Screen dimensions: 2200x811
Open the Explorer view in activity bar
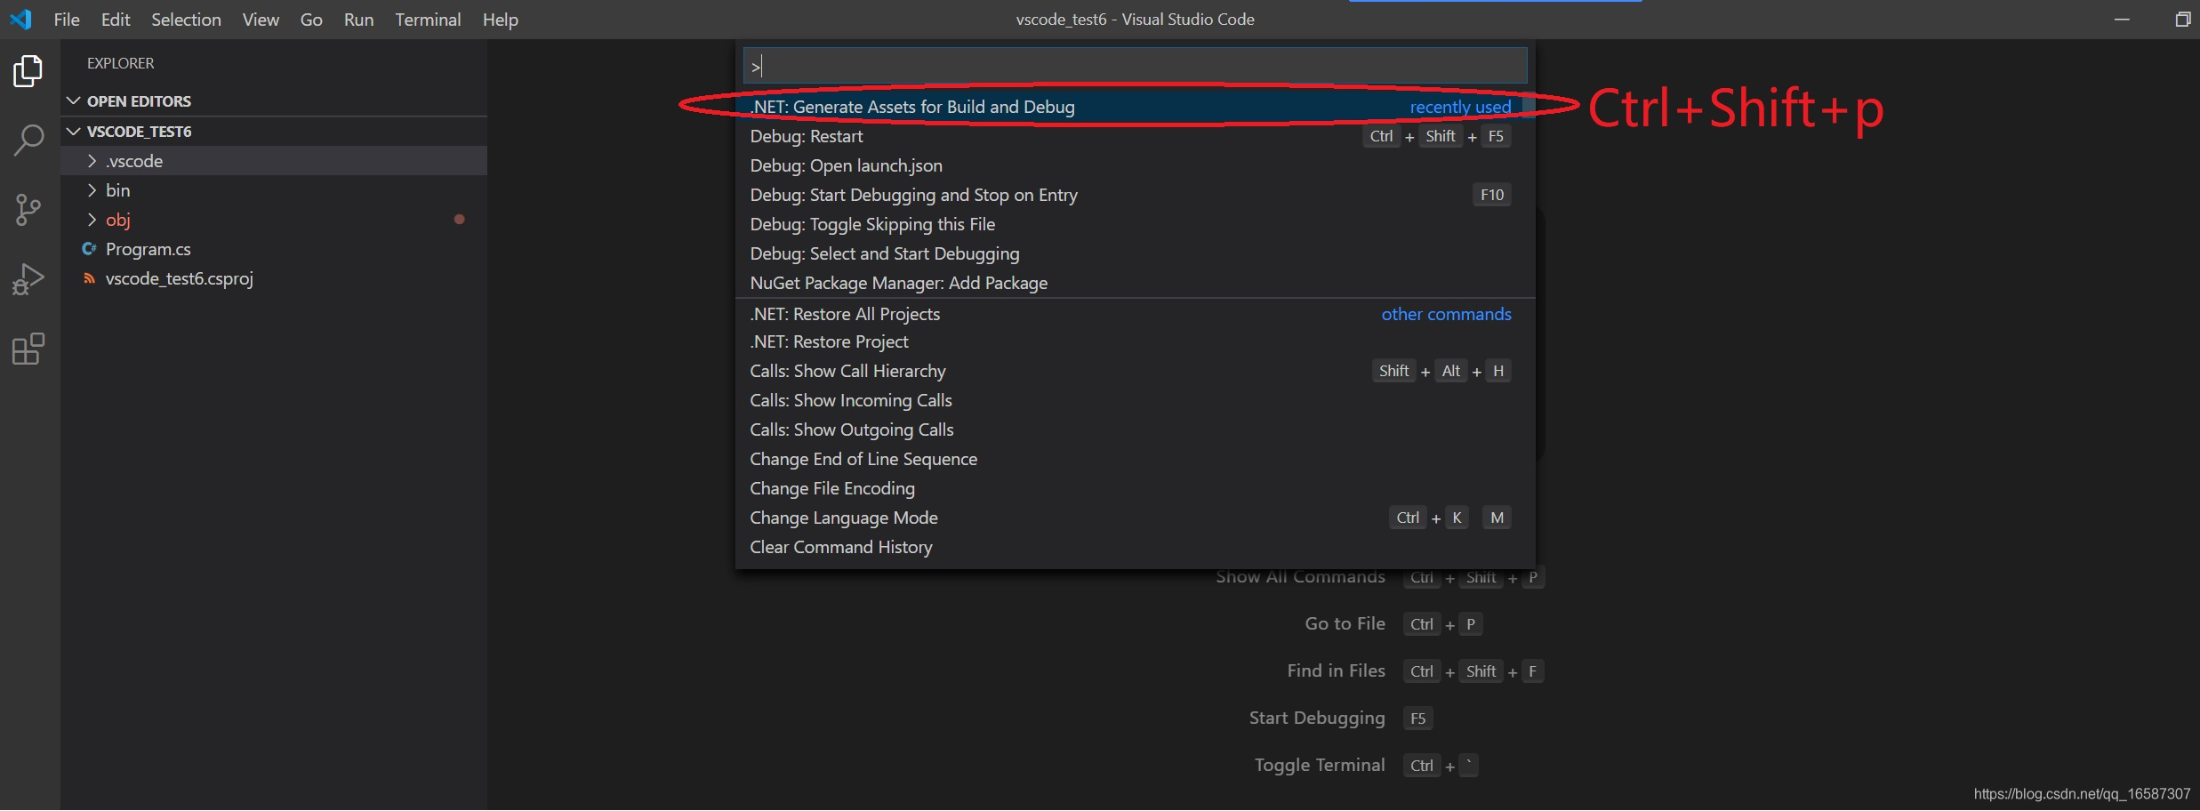coord(28,71)
